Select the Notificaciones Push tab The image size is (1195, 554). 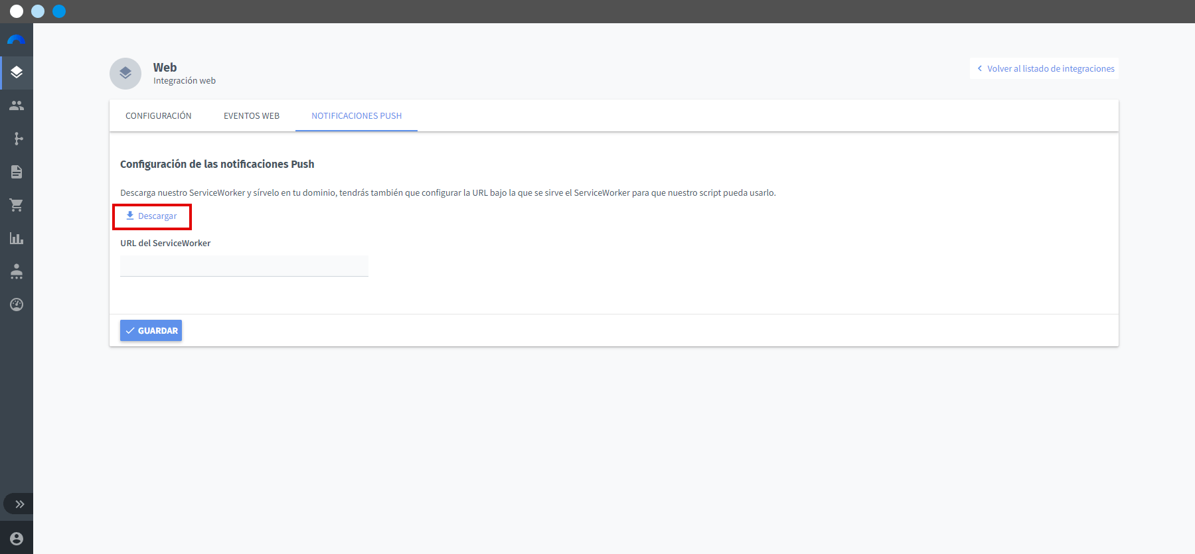357,115
